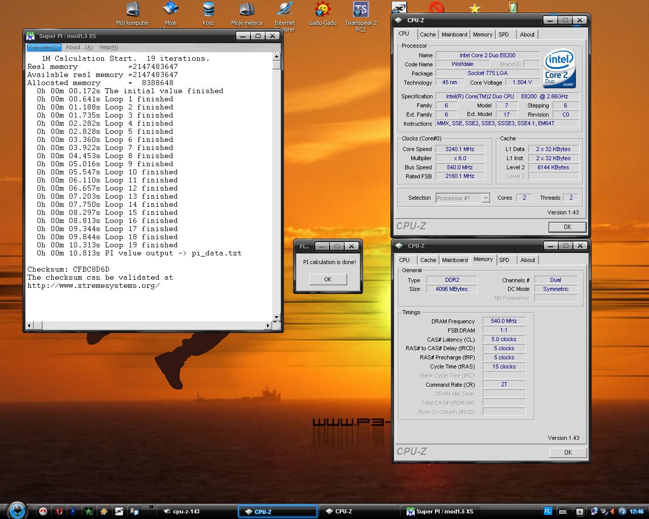Switch to the inactive CPU-Z taskbar button
Image resolution: width=649 pixels, height=519 pixels.
click(359, 511)
